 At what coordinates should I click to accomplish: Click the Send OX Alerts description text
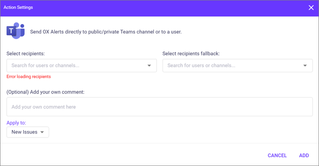(x=106, y=32)
